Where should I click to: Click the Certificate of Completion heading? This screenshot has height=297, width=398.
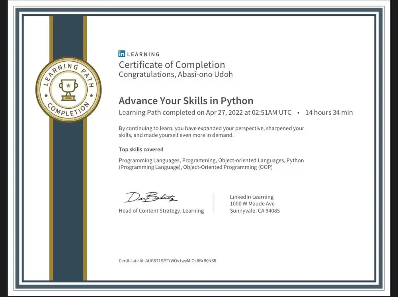(x=172, y=64)
